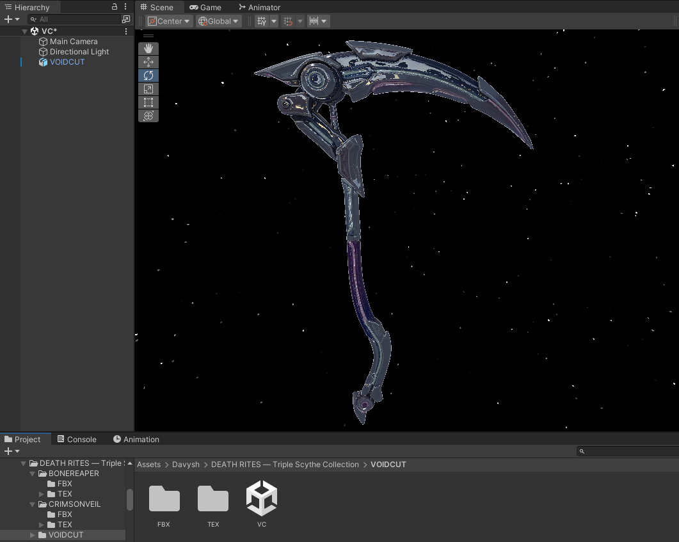Select the Rect transform tool

coord(148,102)
